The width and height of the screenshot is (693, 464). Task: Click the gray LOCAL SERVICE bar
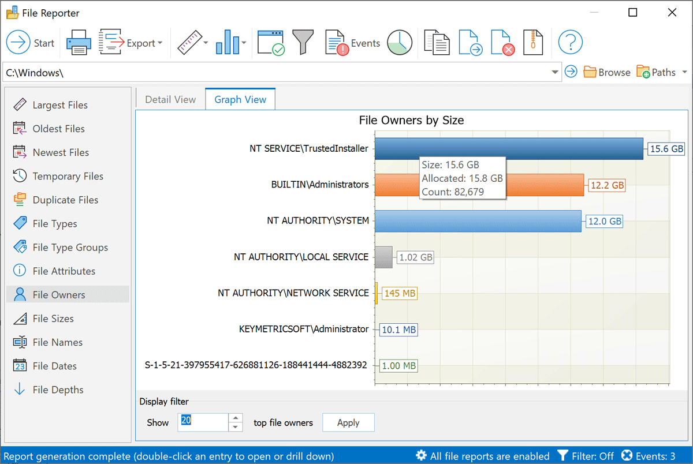pos(383,257)
